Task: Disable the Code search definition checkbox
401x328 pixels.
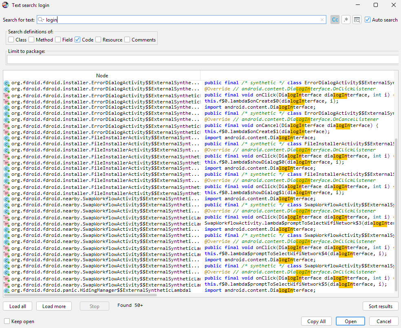Action: 77,39
